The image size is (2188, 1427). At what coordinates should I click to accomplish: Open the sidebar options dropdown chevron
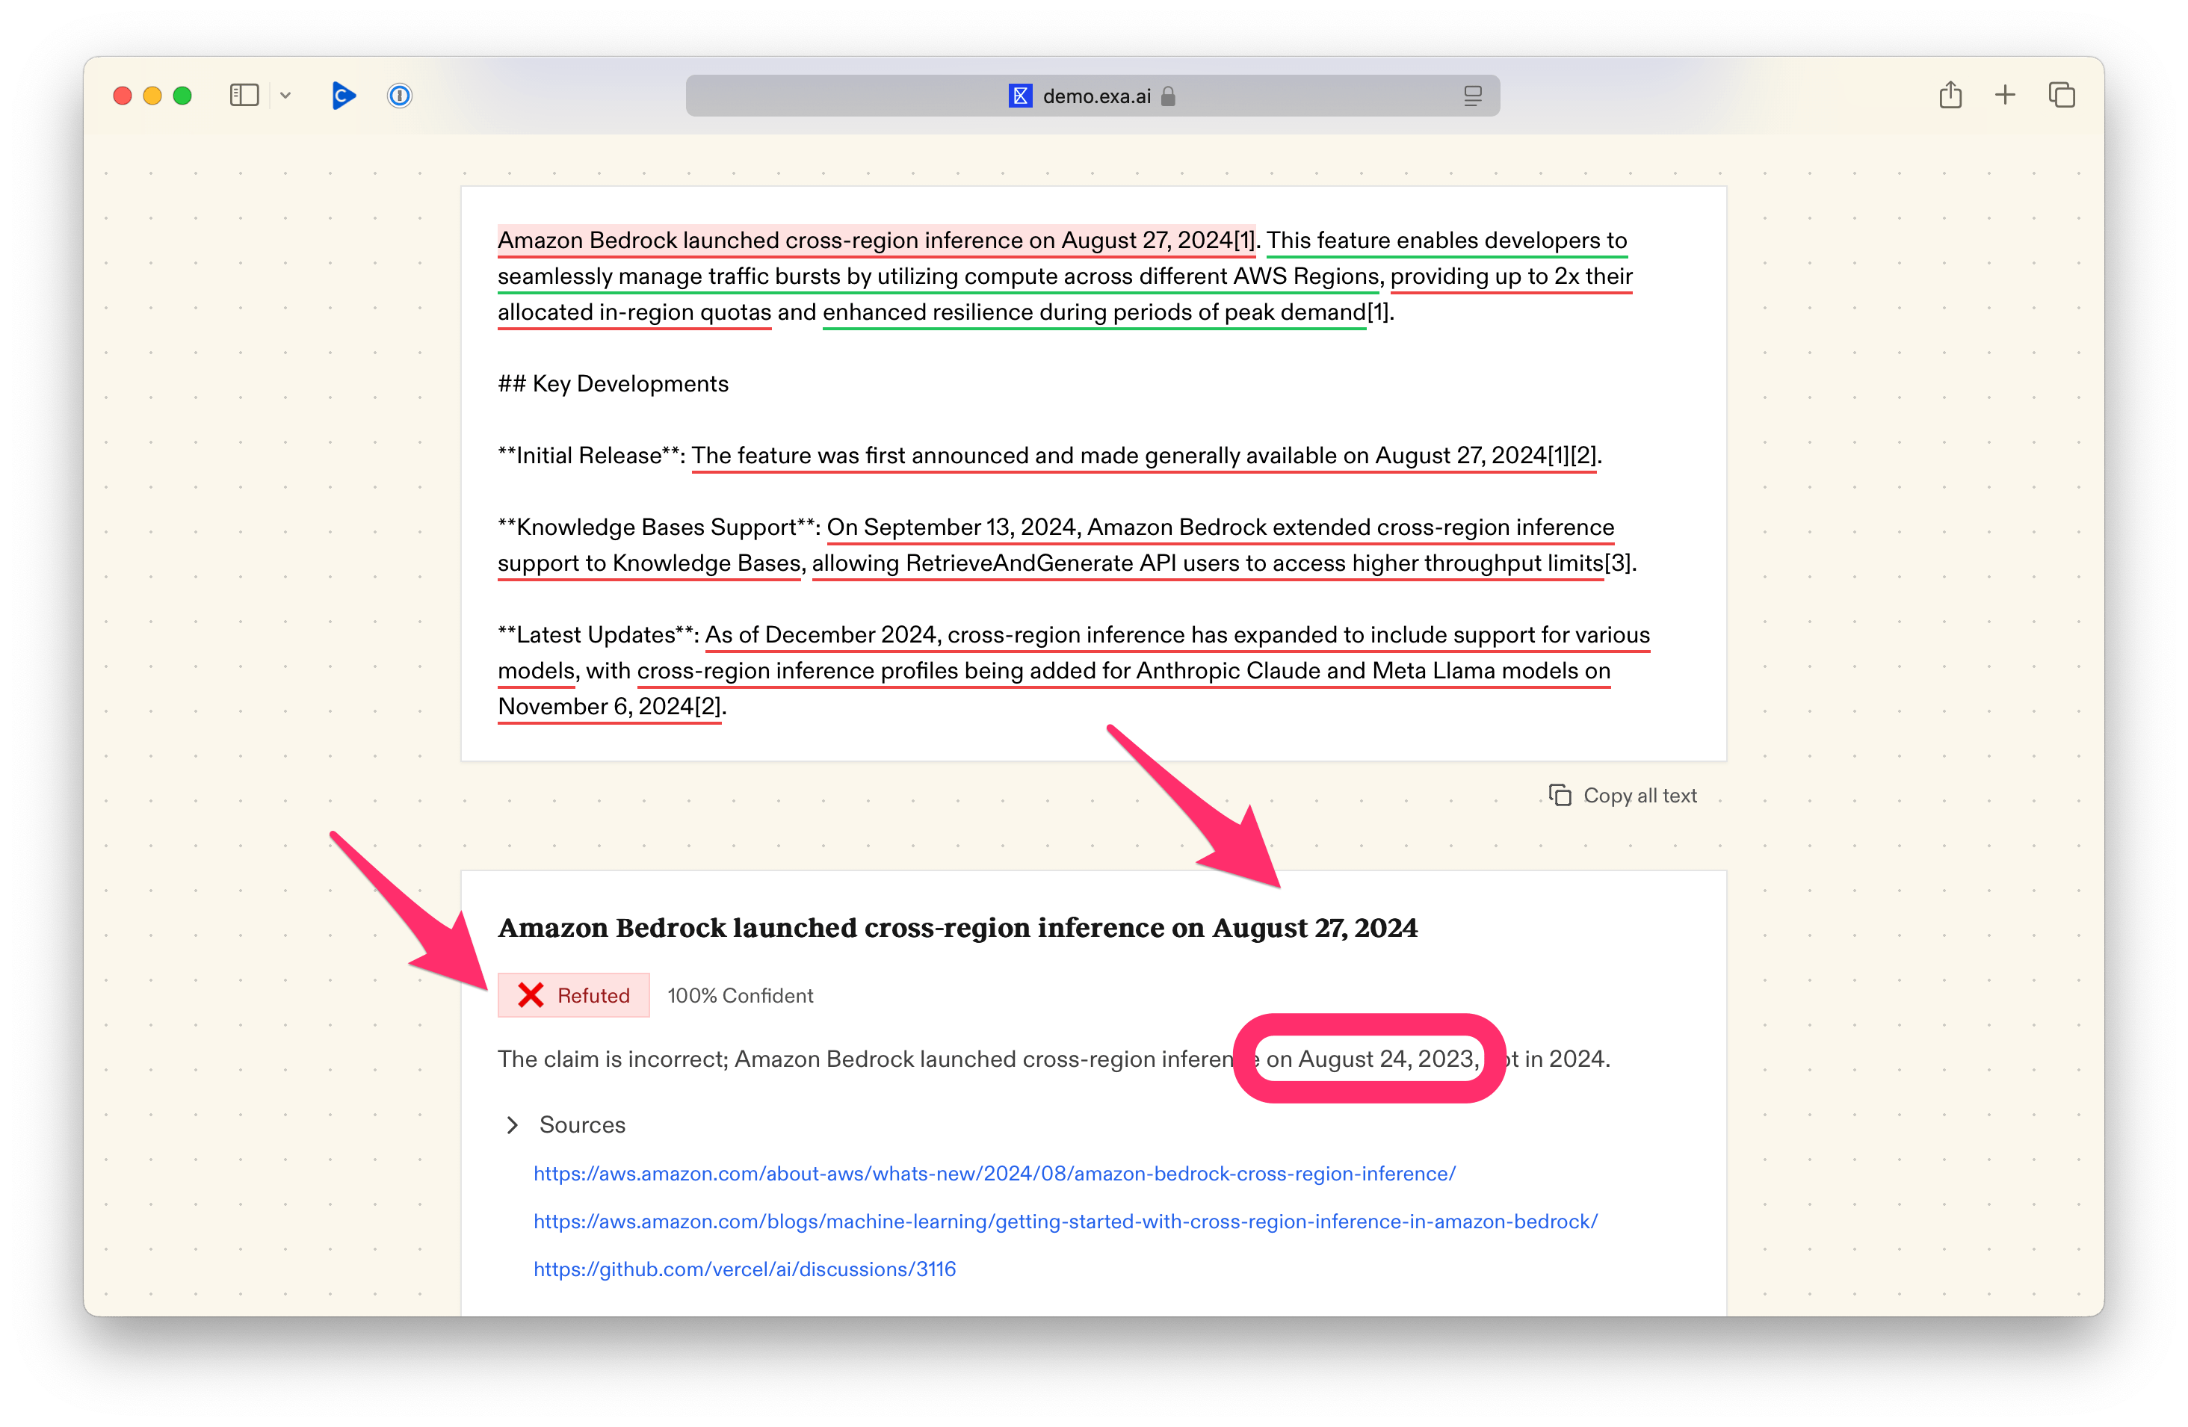(285, 96)
